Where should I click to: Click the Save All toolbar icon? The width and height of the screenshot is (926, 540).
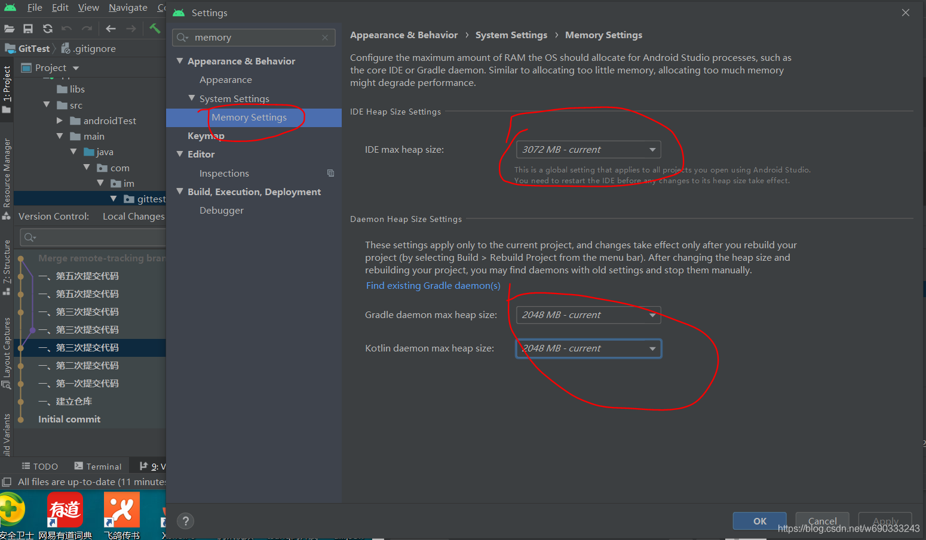pos(28,29)
